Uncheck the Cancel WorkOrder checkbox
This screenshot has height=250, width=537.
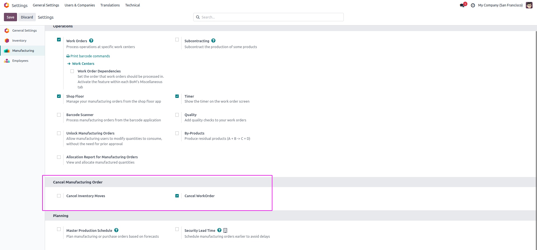point(177,196)
